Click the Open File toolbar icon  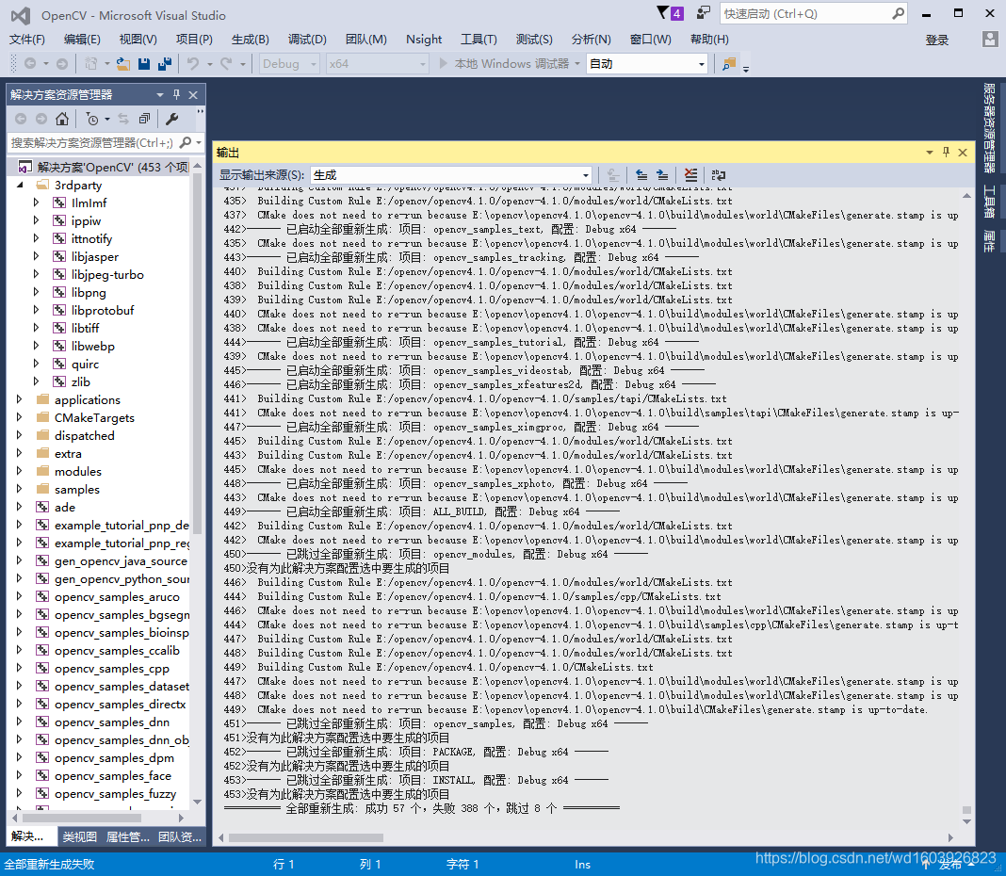(123, 63)
